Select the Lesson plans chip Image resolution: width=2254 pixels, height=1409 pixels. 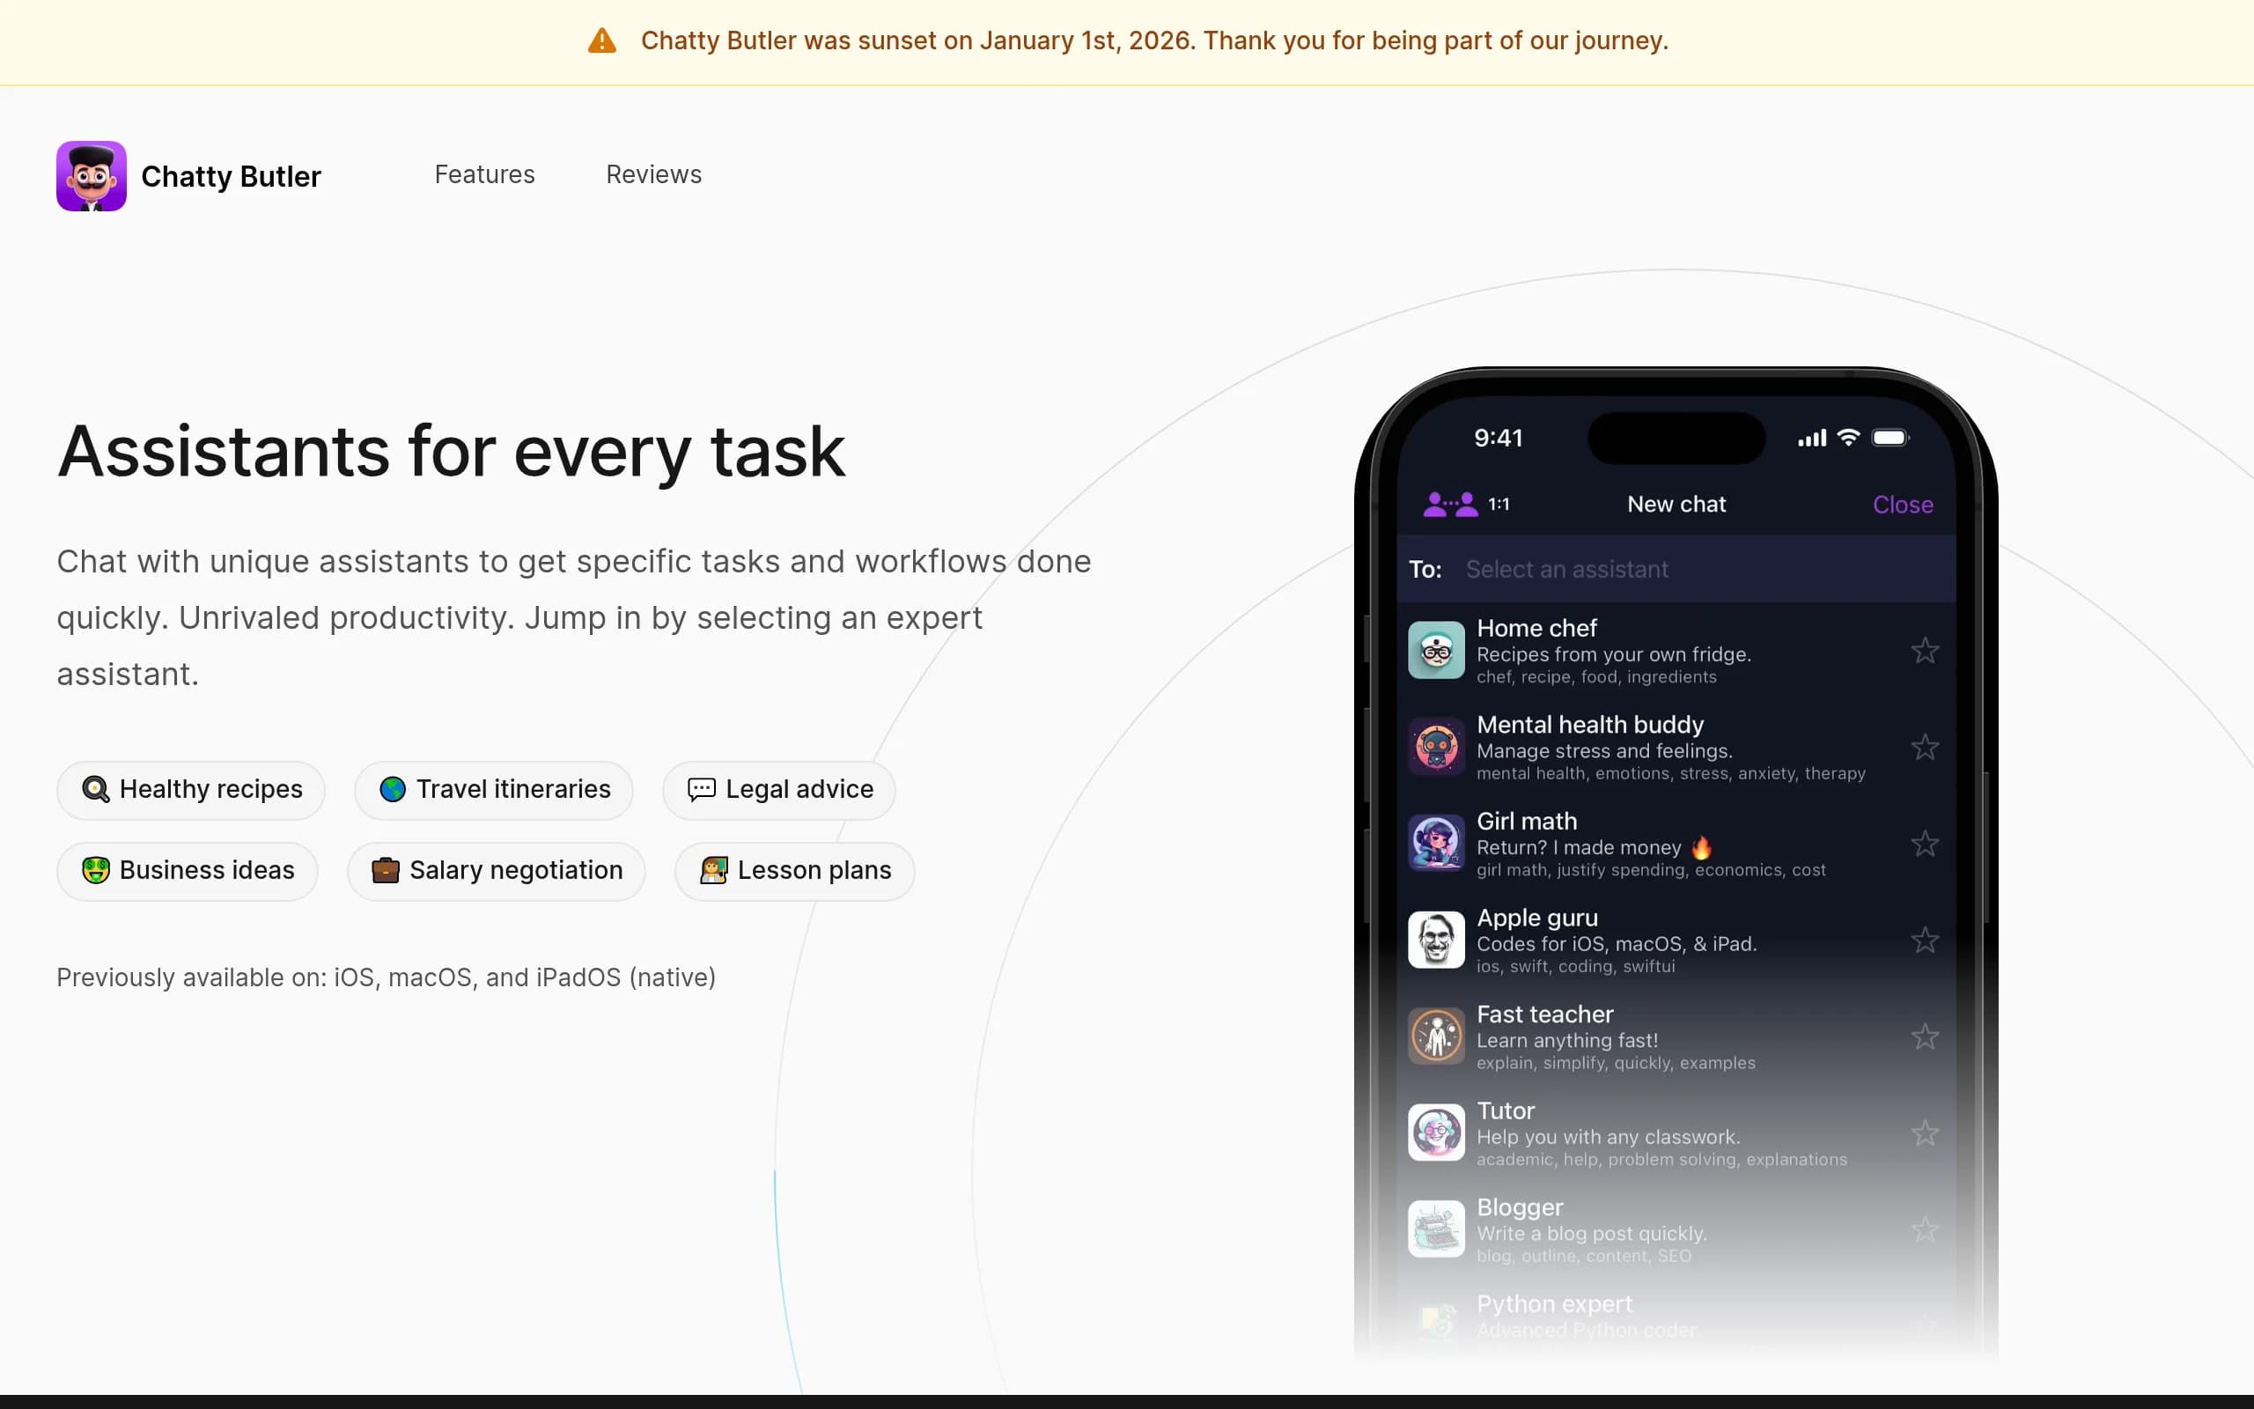click(794, 870)
